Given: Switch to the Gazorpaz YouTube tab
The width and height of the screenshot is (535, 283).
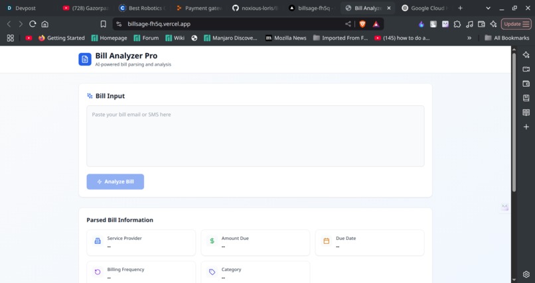Looking at the screenshot, I should coord(86,8).
